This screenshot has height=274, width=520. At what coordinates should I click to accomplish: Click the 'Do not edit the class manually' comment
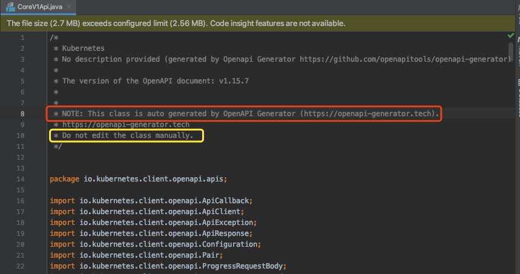[127, 135]
